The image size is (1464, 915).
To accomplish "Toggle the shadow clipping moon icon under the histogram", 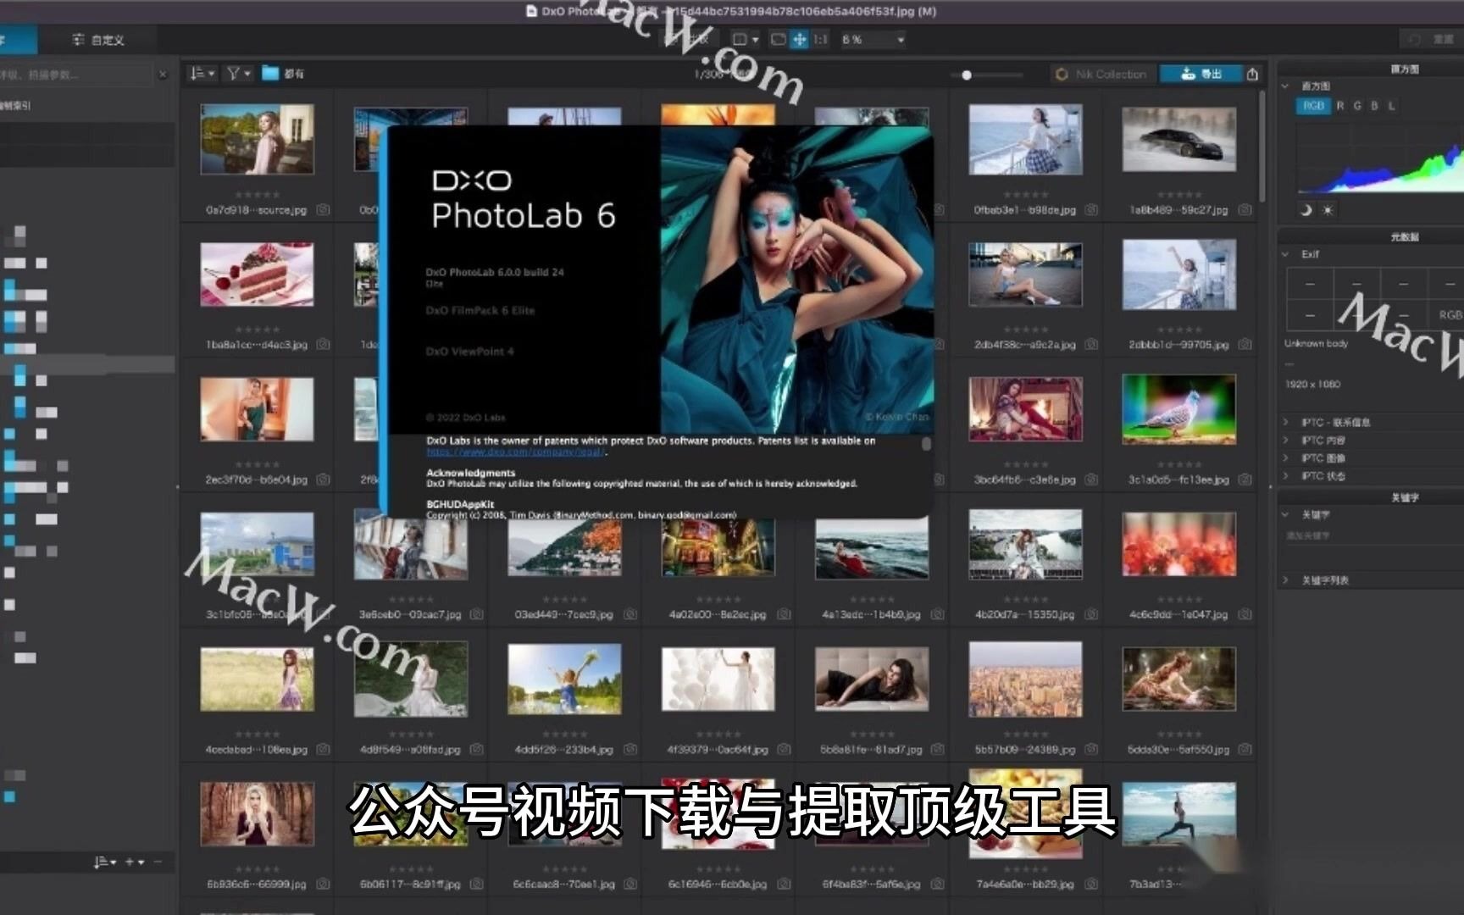I will pyautogui.click(x=1306, y=209).
